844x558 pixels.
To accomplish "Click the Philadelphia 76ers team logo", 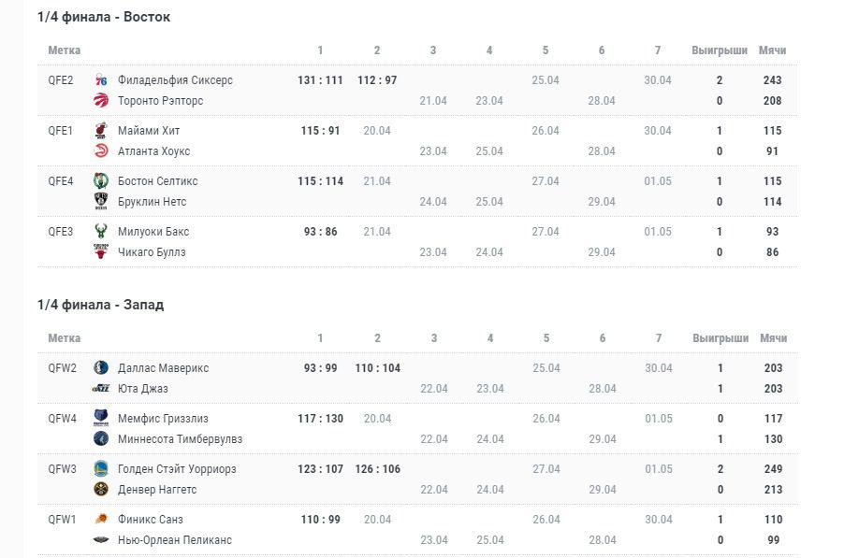I will tap(101, 80).
